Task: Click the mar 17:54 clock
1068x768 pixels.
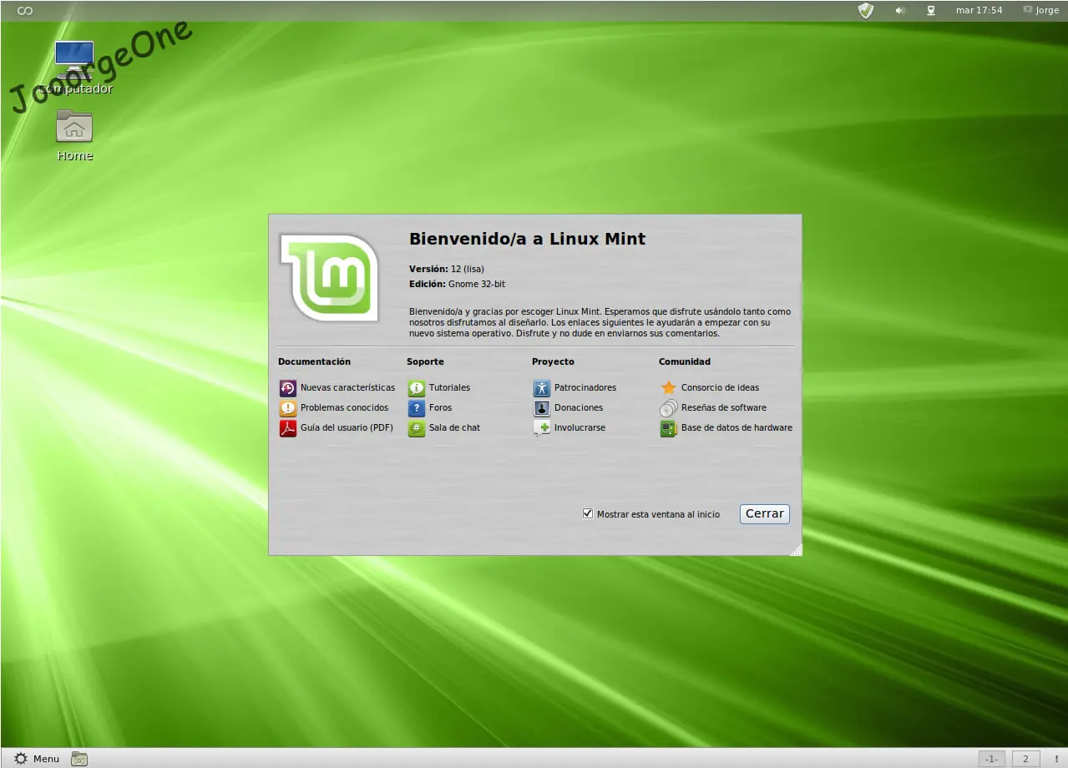Action: [x=979, y=10]
